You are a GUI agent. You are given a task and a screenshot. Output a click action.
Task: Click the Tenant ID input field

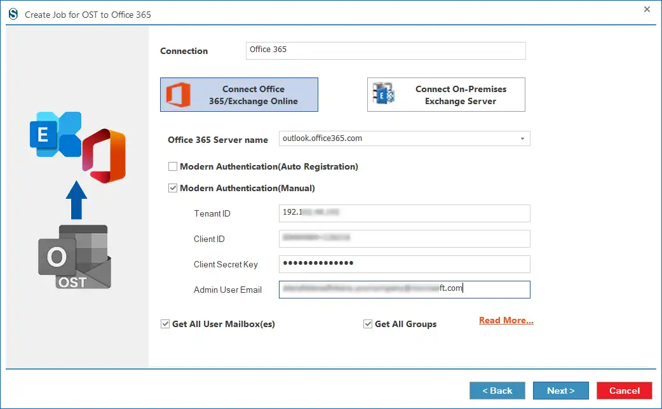405,213
